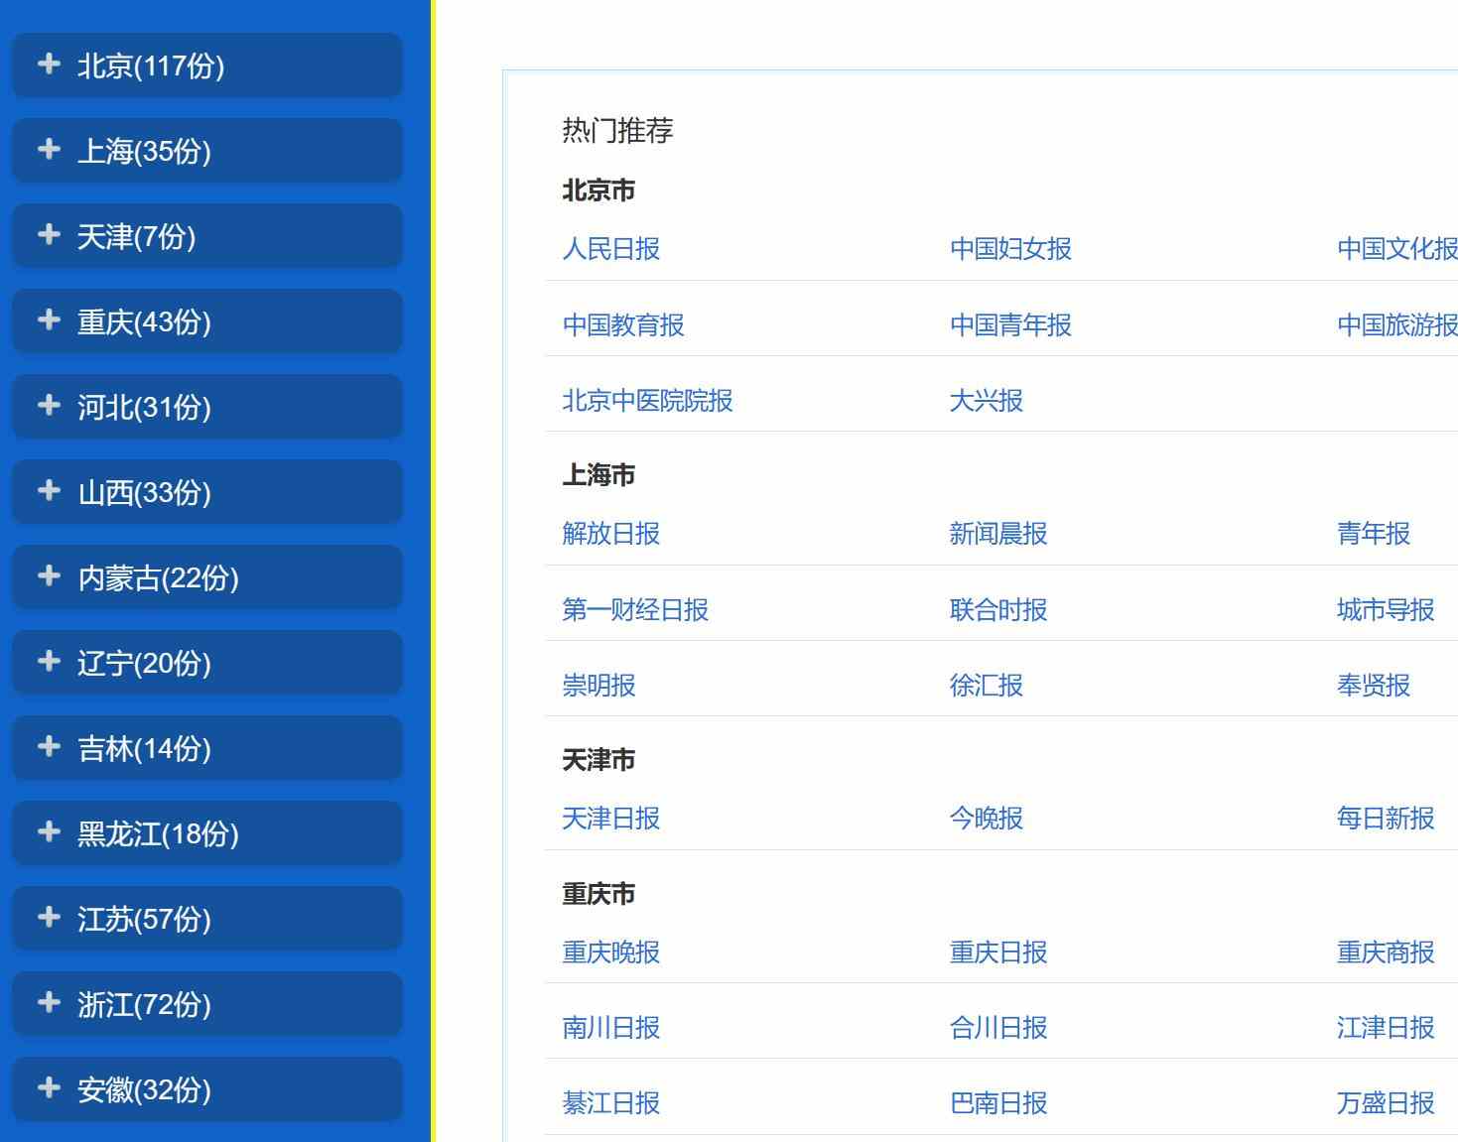Click the plus icon beside 北京(117份)
Image resolution: width=1458 pixels, height=1142 pixels.
49,64
